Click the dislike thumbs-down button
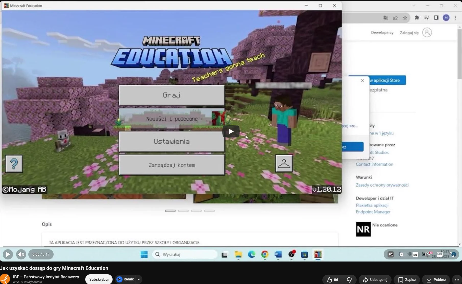The height and width of the screenshot is (284, 462). click(x=349, y=280)
